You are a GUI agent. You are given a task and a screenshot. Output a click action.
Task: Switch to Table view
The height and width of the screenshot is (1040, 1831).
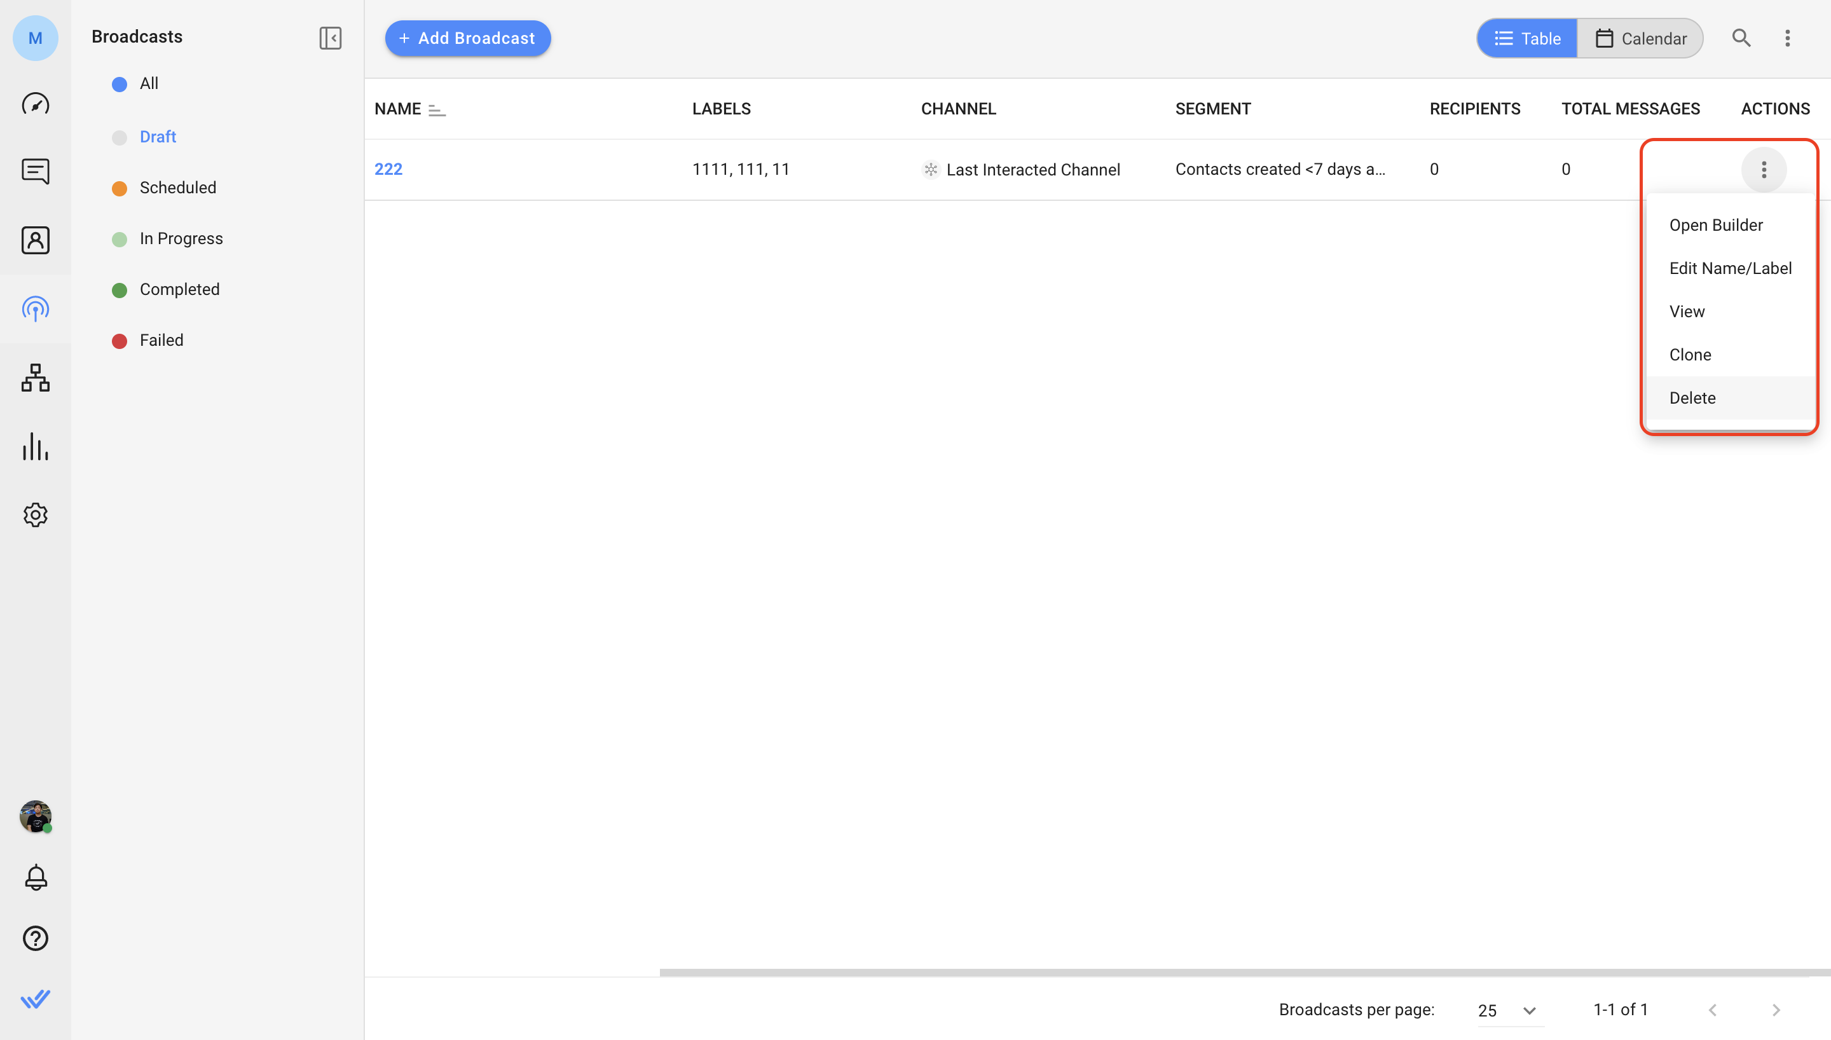coord(1528,39)
